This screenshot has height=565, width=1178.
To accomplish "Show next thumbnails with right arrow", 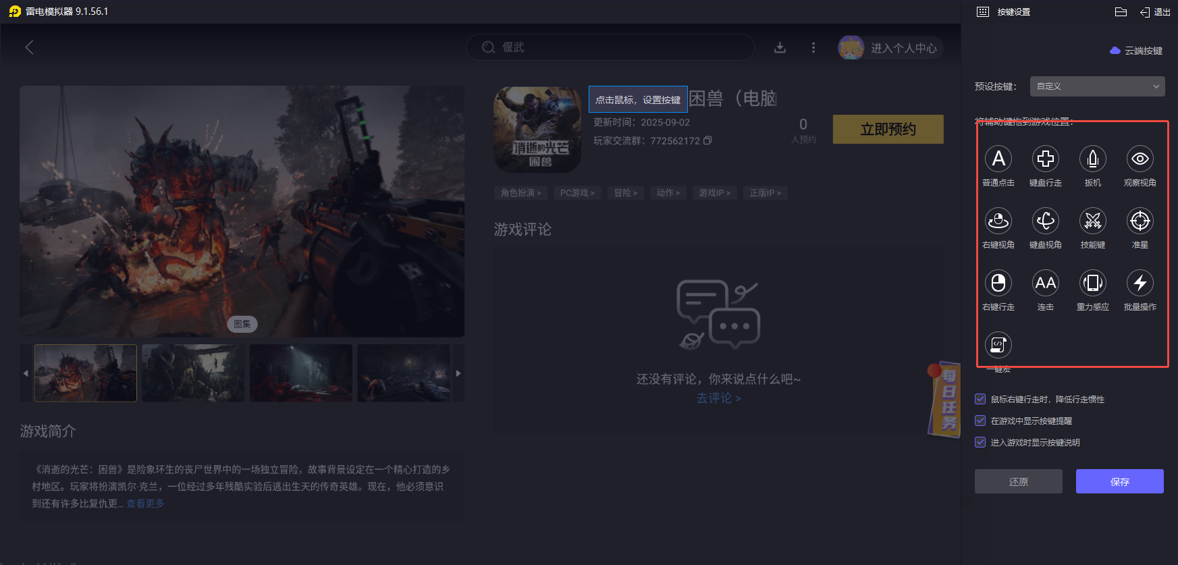I will pos(458,373).
